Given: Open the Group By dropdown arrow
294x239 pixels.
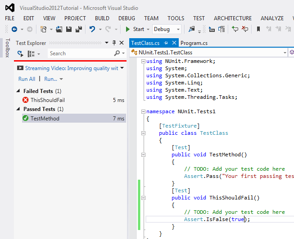Looking at the screenshot, I should [39, 54].
